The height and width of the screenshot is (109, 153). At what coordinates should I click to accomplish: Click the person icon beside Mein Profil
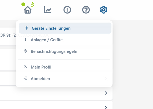pos(25,67)
